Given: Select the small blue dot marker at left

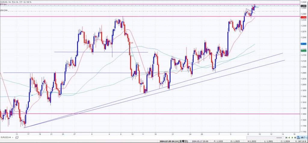Looking at the screenshot, I should 31,95.
